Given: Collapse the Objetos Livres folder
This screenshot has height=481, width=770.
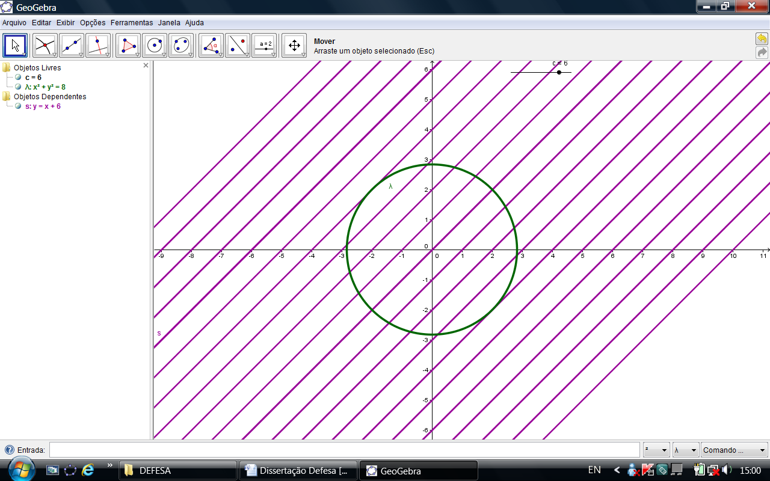Looking at the screenshot, I should tap(7, 68).
